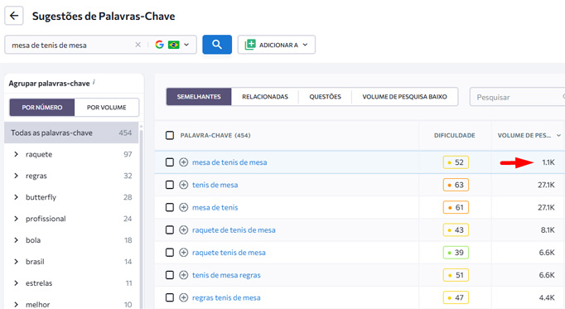The height and width of the screenshot is (309, 565).
Task: Click the info icon beside Agrupar palavras-chave
Action: [94, 82]
